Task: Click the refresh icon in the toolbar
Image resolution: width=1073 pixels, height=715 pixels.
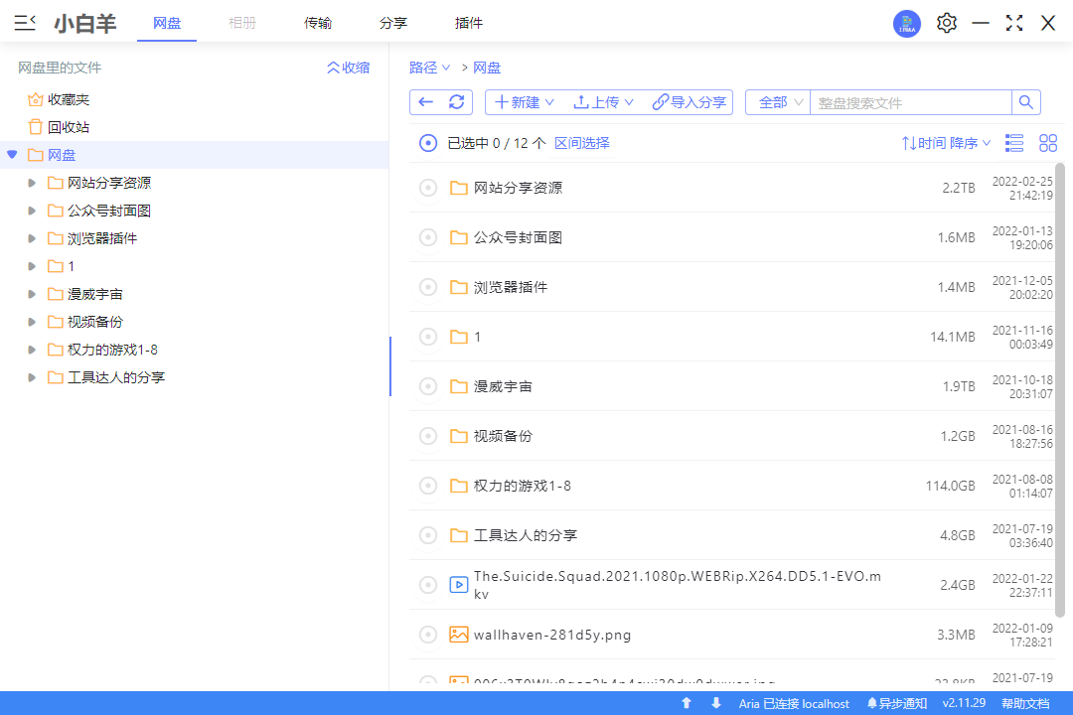Action: [x=457, y=102]
